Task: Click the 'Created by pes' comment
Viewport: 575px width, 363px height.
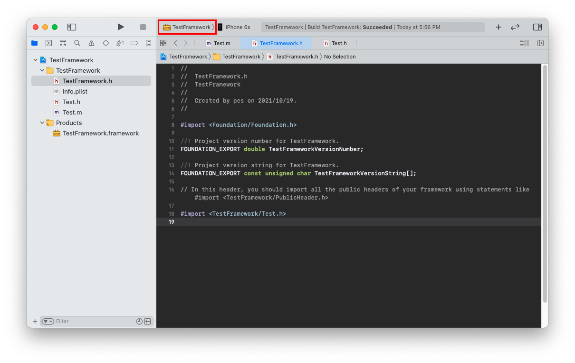Action: (x=239, y=101)
